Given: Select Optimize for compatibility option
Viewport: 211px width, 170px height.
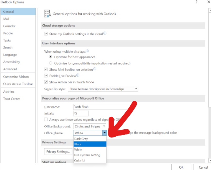Looking at the screenshot, I should click(51, 63).
